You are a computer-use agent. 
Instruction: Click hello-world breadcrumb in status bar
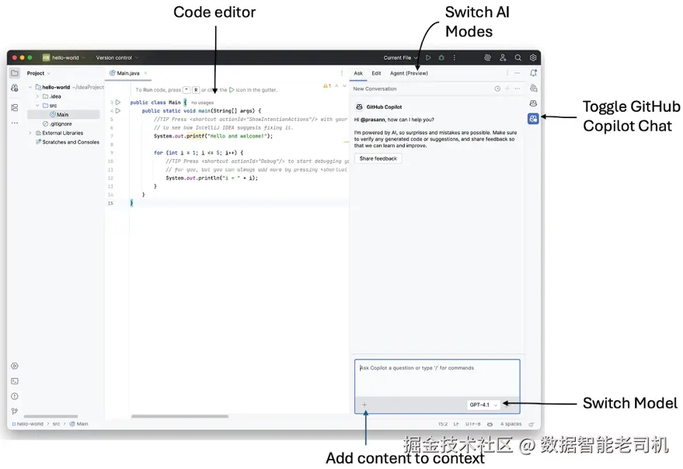click(x=28, y=424)
